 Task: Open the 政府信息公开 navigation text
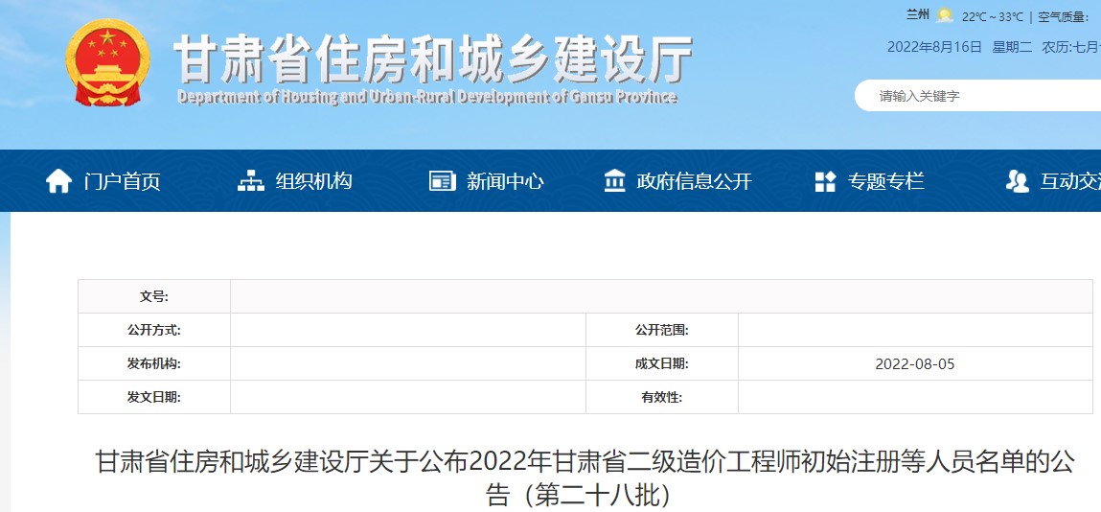pyautogui.click(x=694, y=181)
